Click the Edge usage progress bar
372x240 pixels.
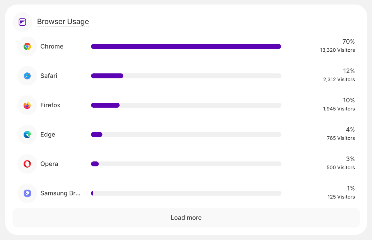[186, 135]
